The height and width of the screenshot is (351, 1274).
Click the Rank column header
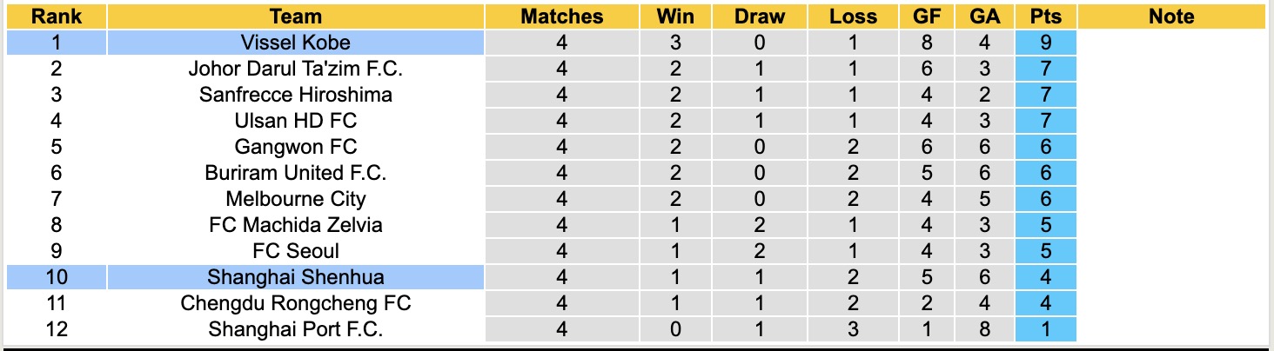56,17
